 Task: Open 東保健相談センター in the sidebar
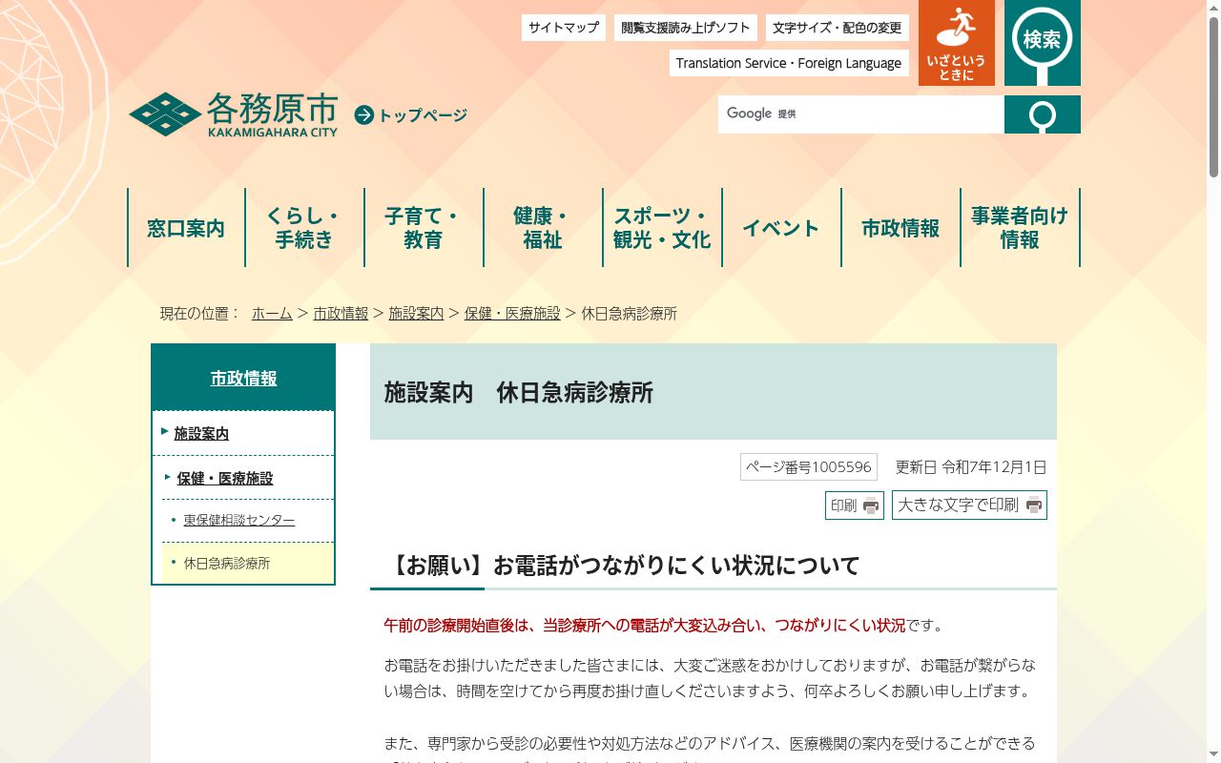pyautogui.click(x=239, y=520)
